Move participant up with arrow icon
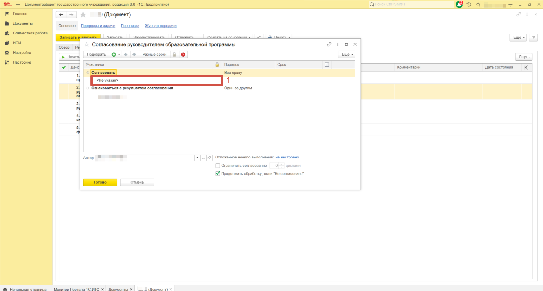Viewport: 543px width, 291px height. [126, 55]
